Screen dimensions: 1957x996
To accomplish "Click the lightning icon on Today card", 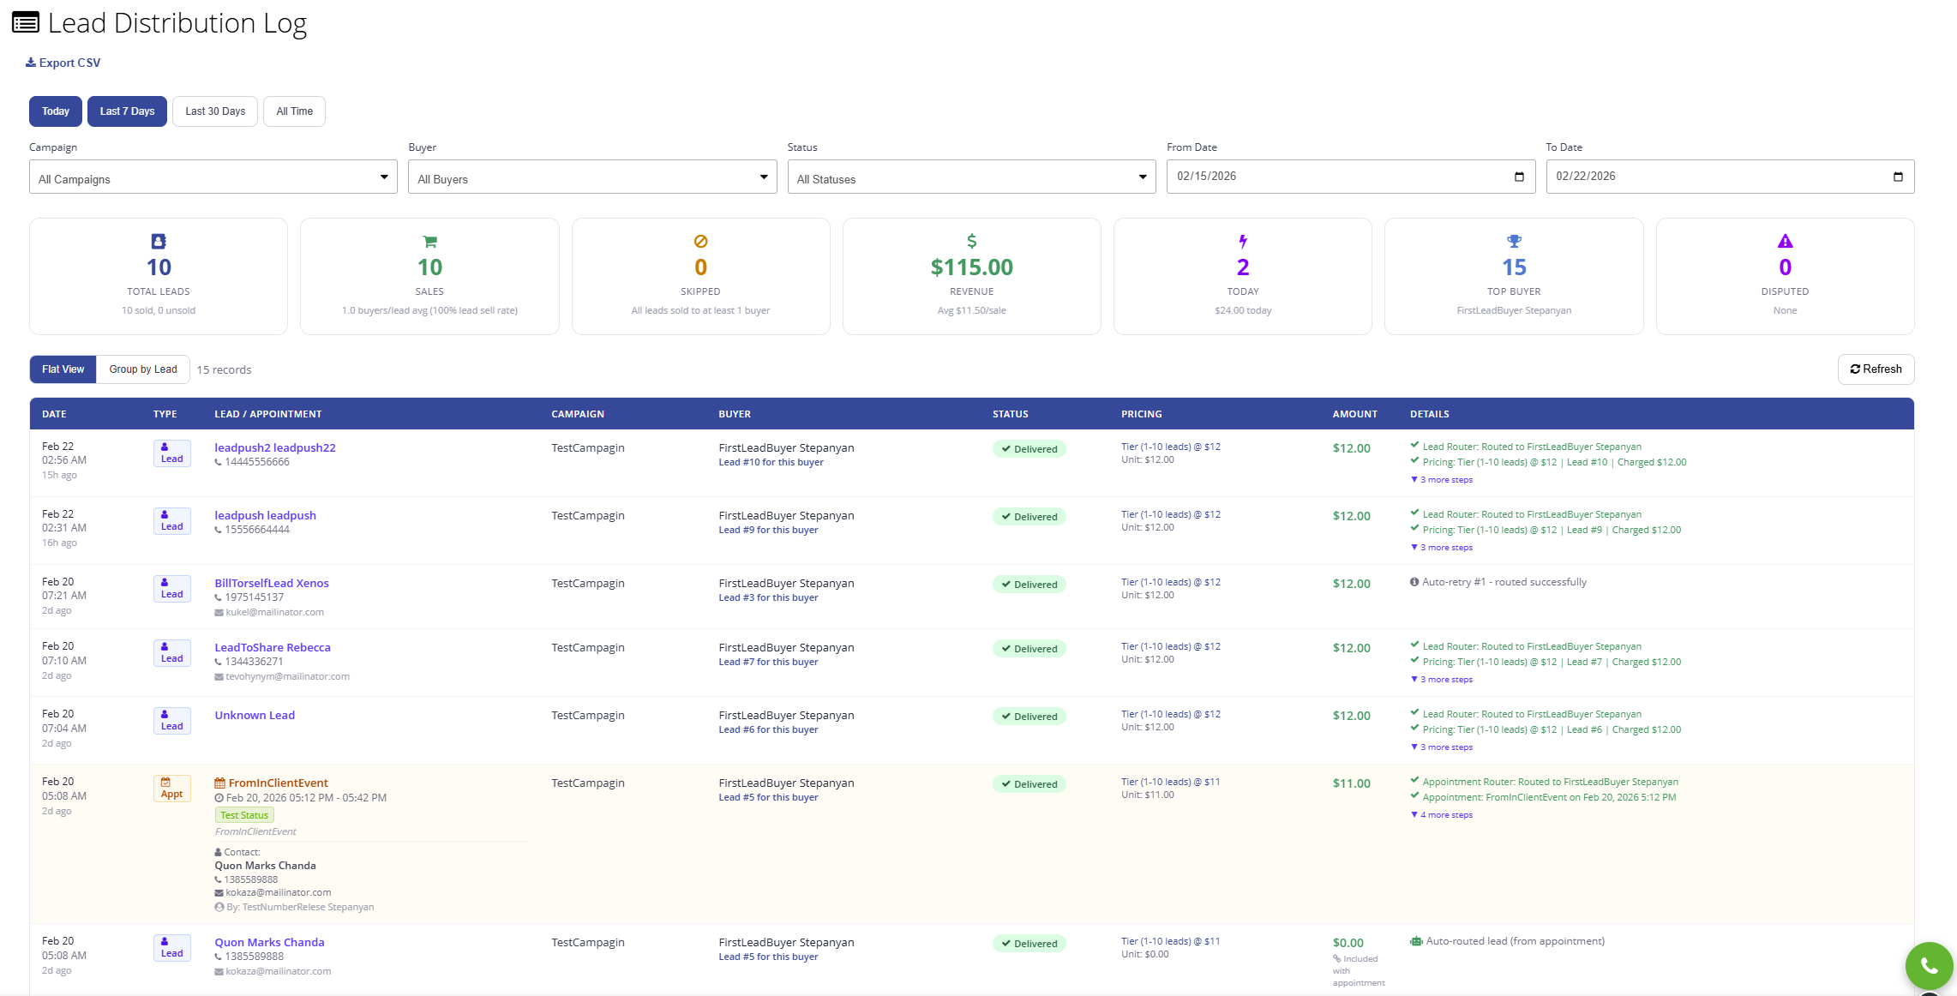I will coord(1243,241).
